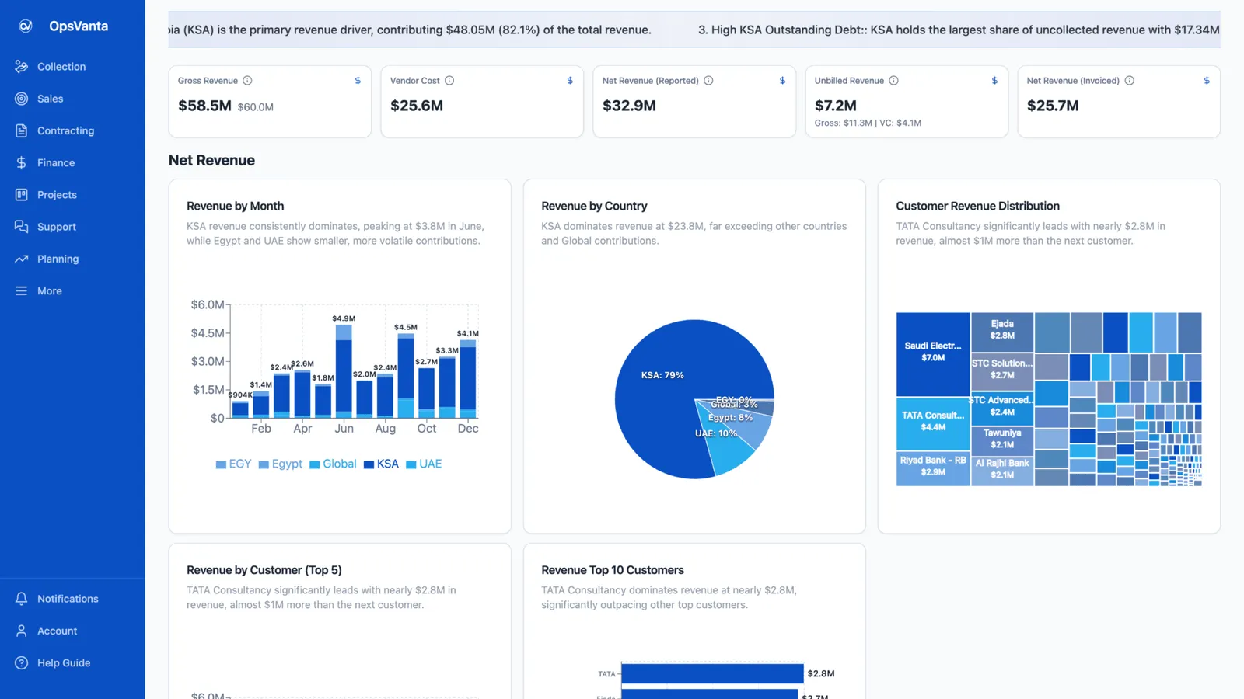Open the Projects board icon
1244x699 pixels.
click(21, 194)
